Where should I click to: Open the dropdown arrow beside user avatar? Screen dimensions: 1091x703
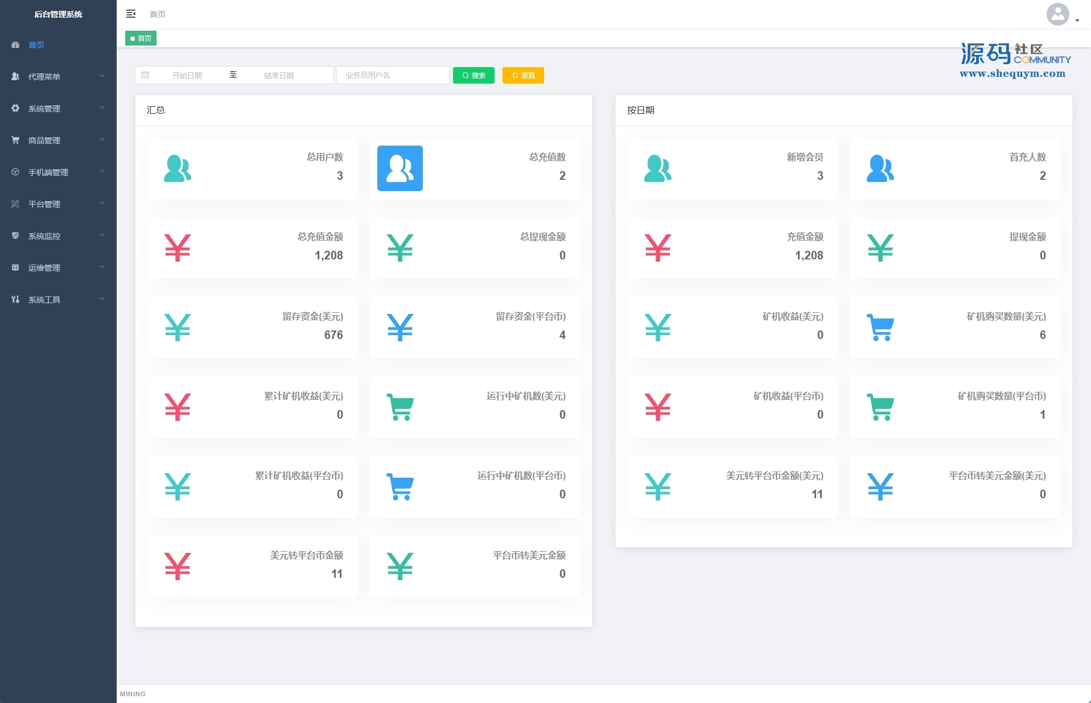coord(1077,20)
